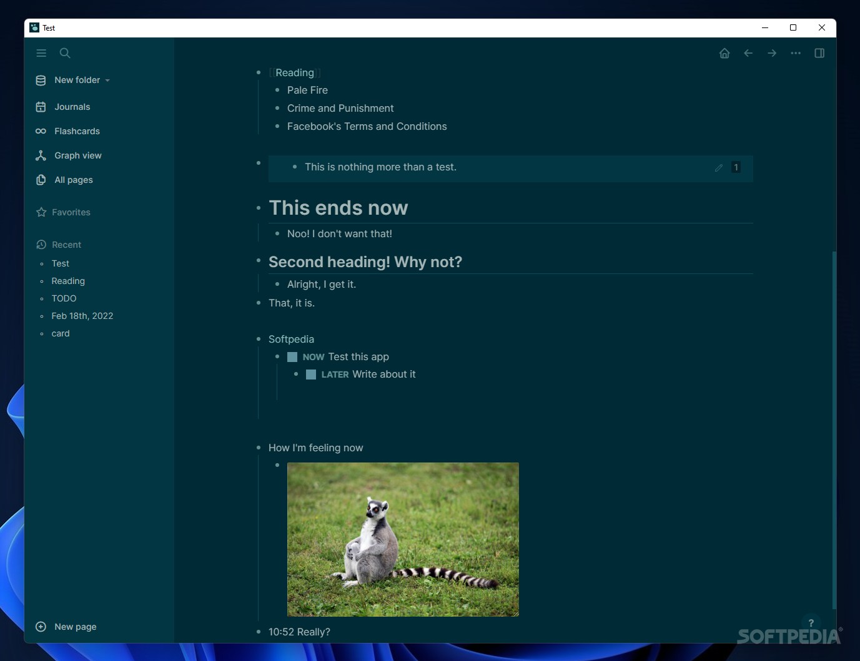Expand the Favorites section

[71, 212]
